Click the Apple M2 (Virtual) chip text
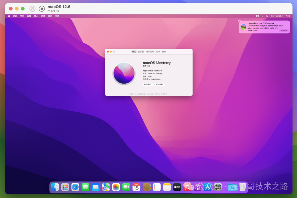This screenshot has height=198, width=297. click(x=155, y=73)
